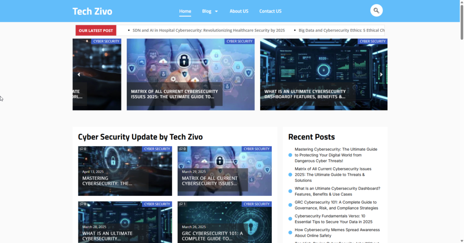Image resolution: width=464 pixels, height=243 pixels.
Task: Open GRC Cybersecurity 101 March 26 card
Action: coord(212,236)
